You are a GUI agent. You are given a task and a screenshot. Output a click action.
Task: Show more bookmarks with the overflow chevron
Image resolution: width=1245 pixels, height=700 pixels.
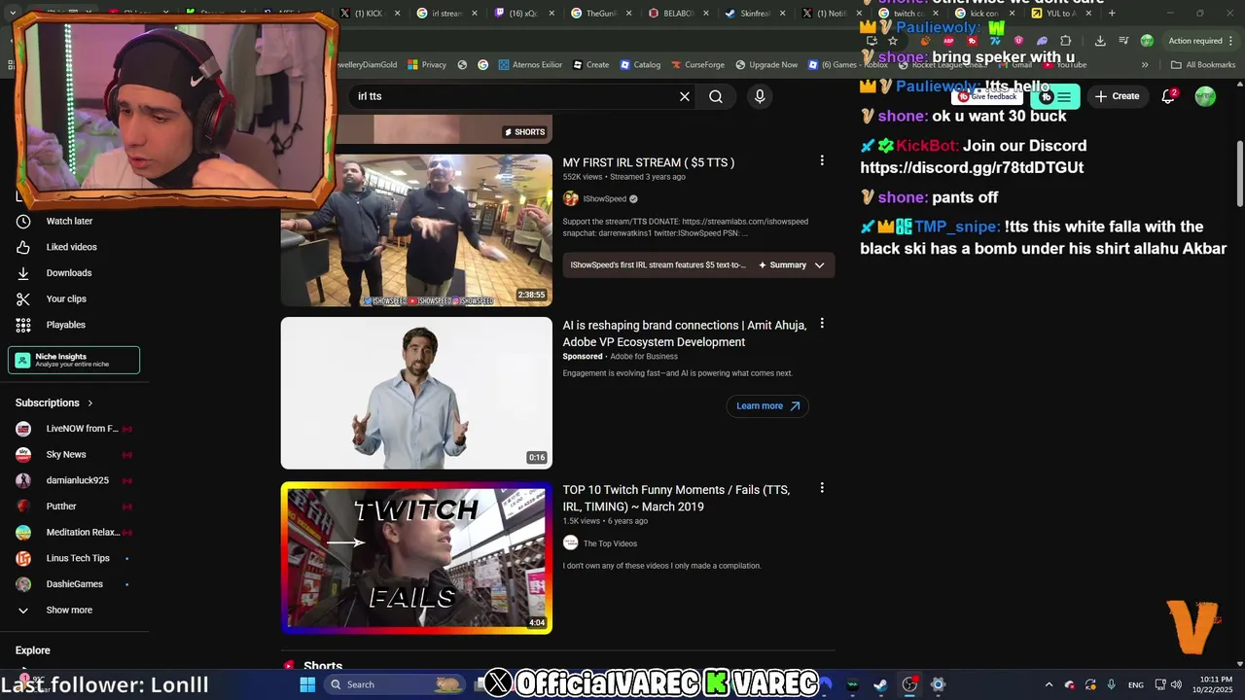pyautogui.click(x=1145, y=64)
